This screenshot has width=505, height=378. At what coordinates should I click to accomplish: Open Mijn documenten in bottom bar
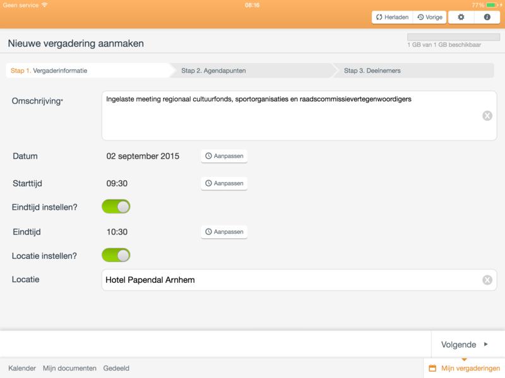click(x=69, y=369)
